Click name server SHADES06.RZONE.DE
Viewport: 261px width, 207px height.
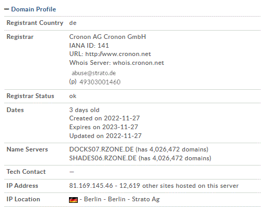pos(103,158)
